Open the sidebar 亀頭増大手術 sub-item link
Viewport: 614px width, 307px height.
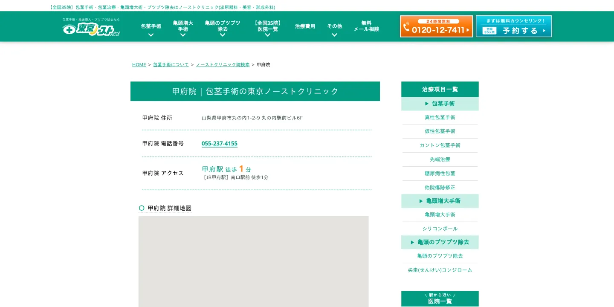coord(440,215)
